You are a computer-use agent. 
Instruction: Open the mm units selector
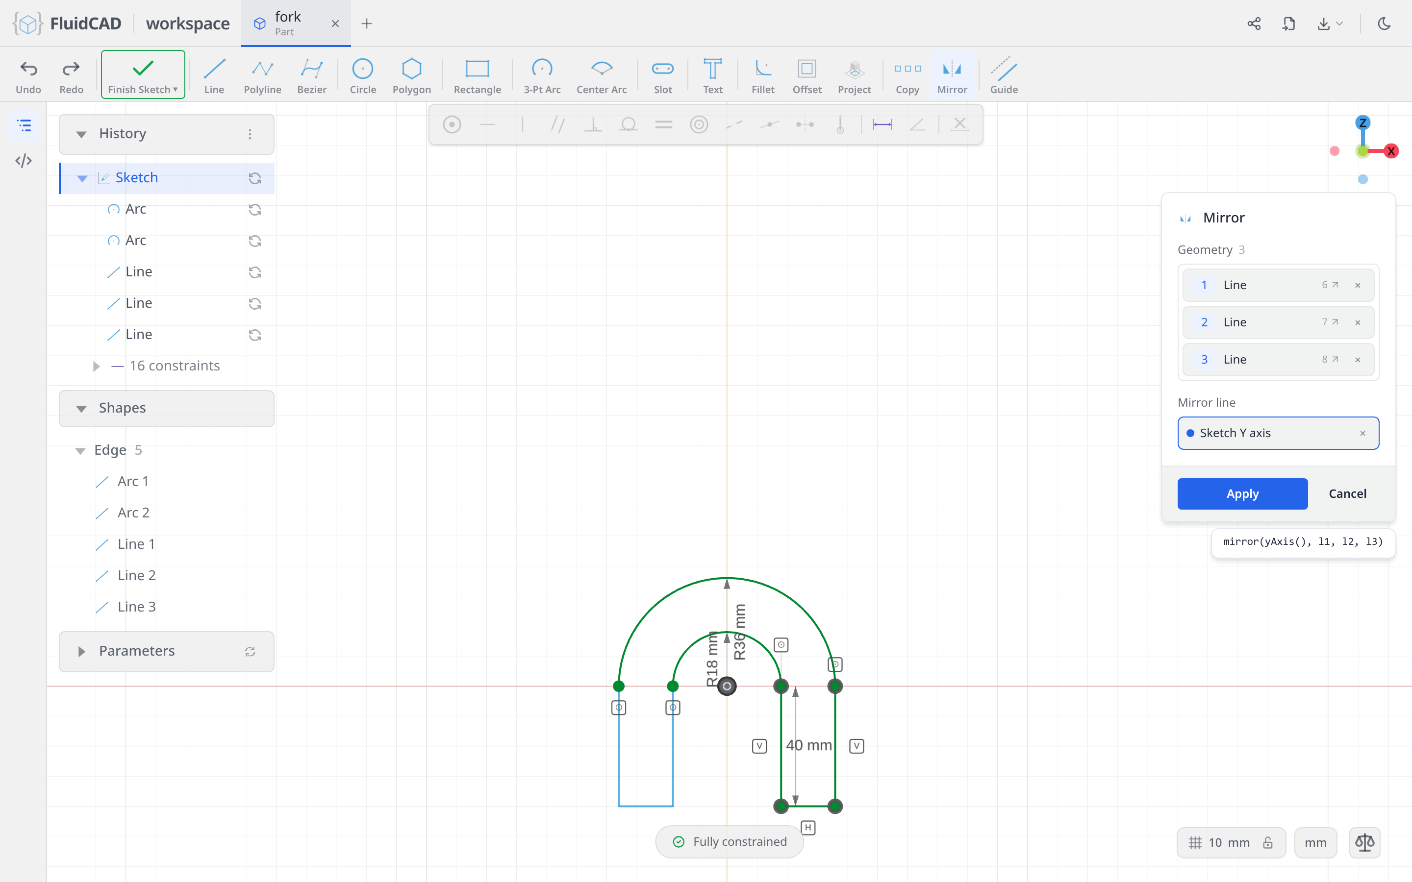[1315, 842]
